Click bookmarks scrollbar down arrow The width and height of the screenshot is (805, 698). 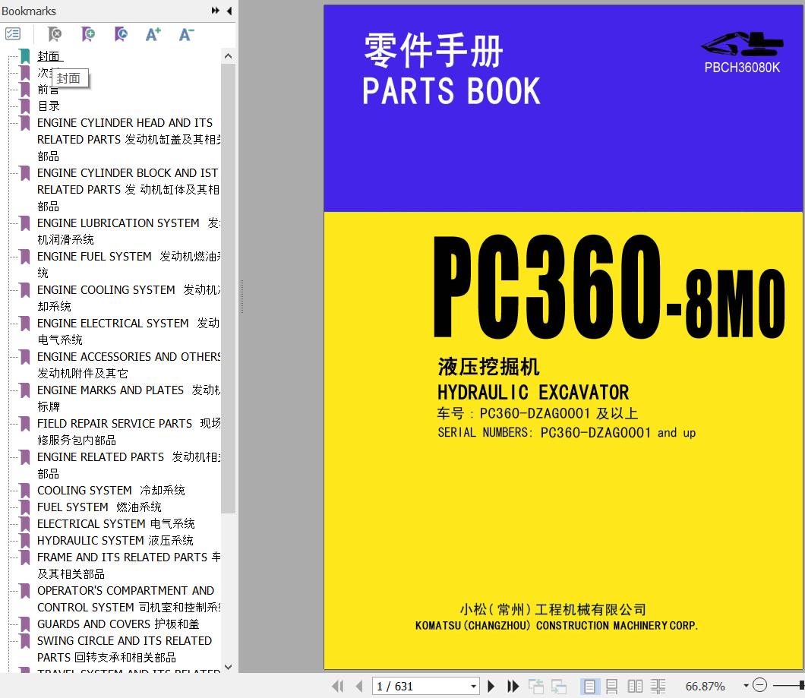[x=229, y=667]
